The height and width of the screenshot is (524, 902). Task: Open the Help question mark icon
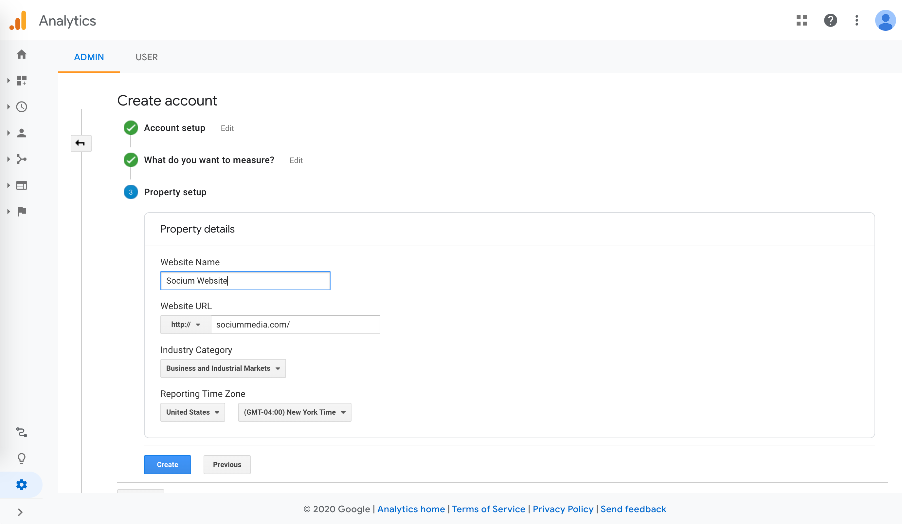(830, 20)
